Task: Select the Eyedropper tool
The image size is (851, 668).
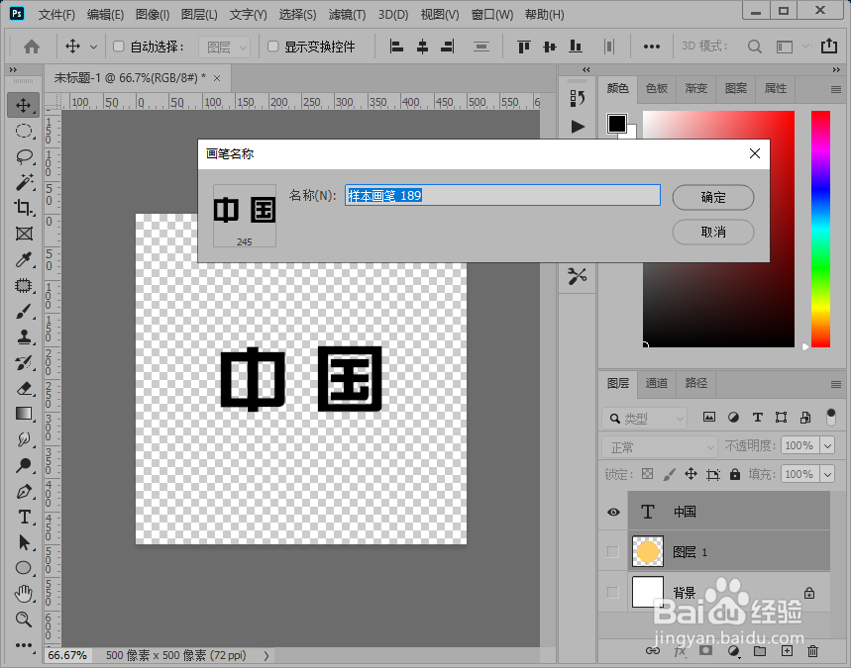Action: point(24,259)
